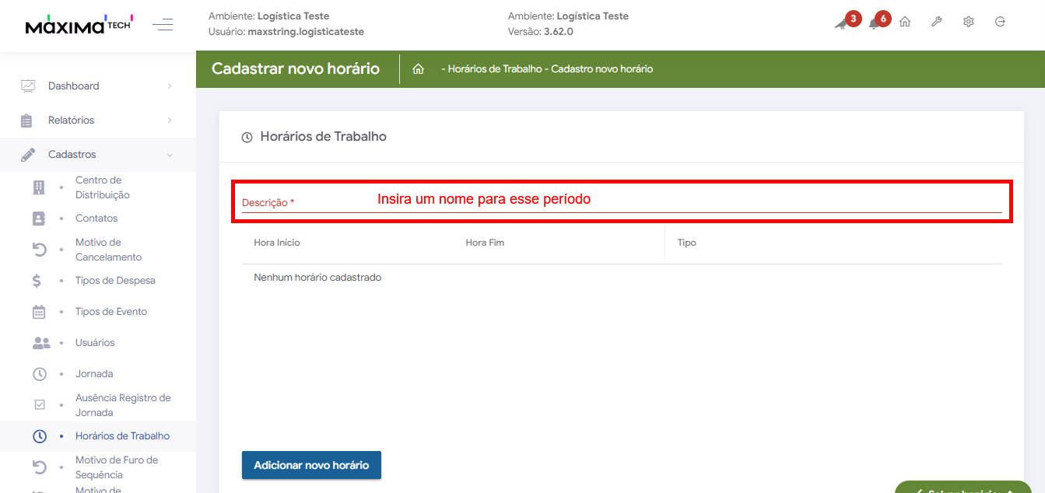Click Horários de Trabalho breadcrumb link

click(x=495, y=69)
